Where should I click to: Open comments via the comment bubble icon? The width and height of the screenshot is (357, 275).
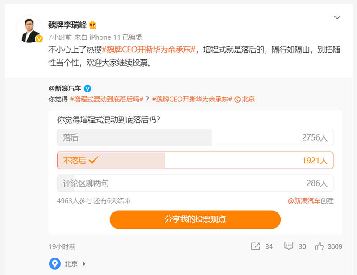289,246
